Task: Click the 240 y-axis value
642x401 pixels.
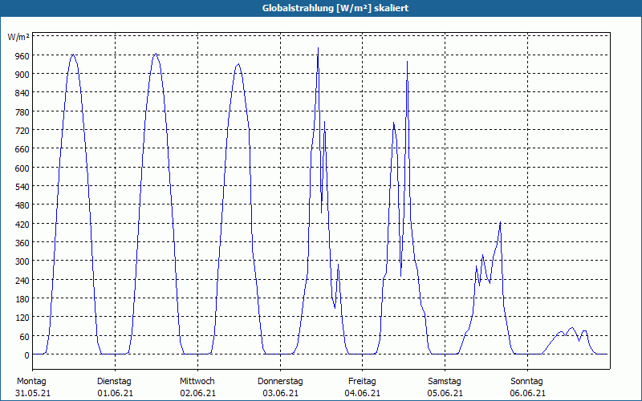Action: coord(22,280)
